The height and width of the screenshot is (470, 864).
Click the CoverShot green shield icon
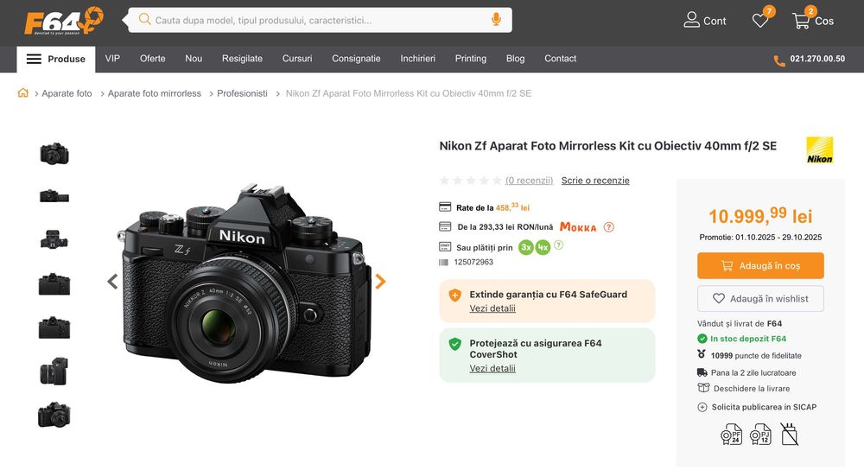coord(454,344)
